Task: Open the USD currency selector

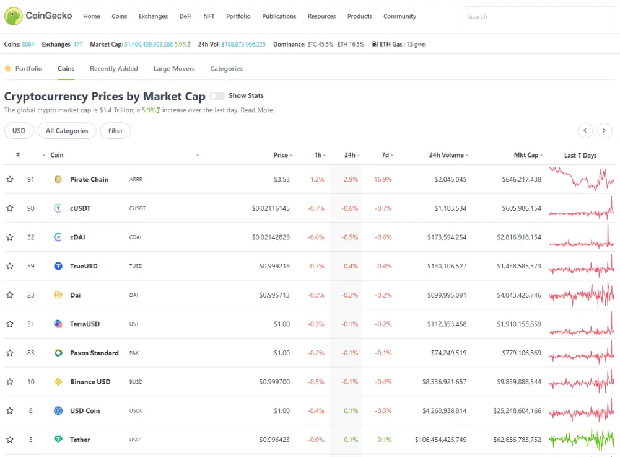Action: (x=19, y=131)
